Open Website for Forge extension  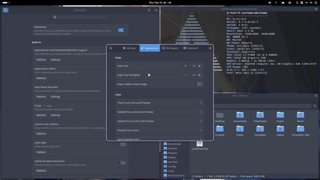[x=41, y=115]
